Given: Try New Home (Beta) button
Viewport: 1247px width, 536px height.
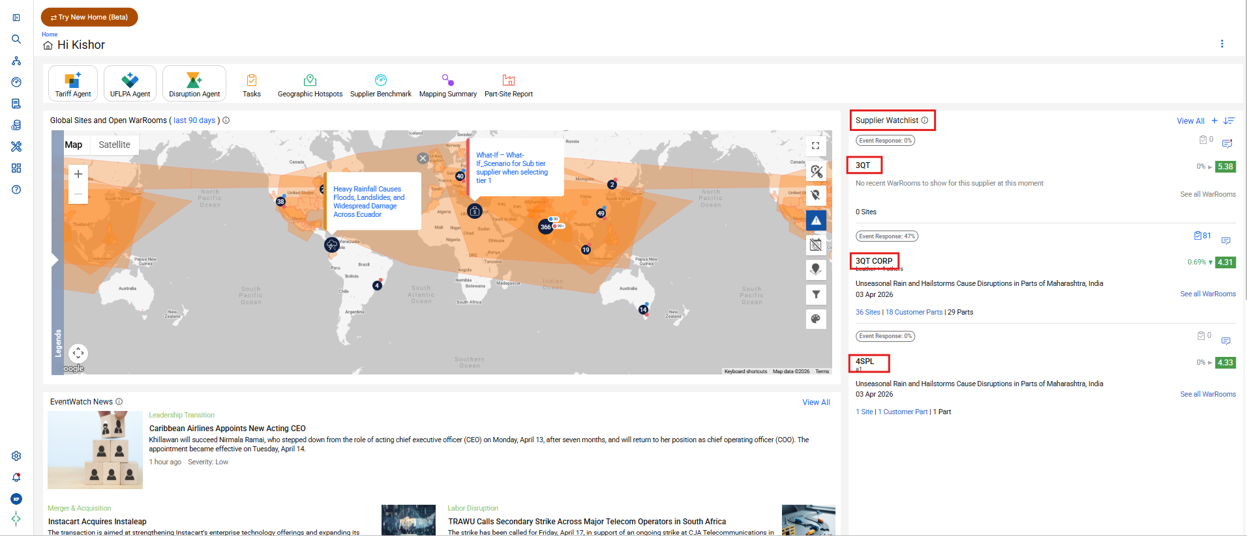Looking at the screenshot, I should tap(89, 17).
